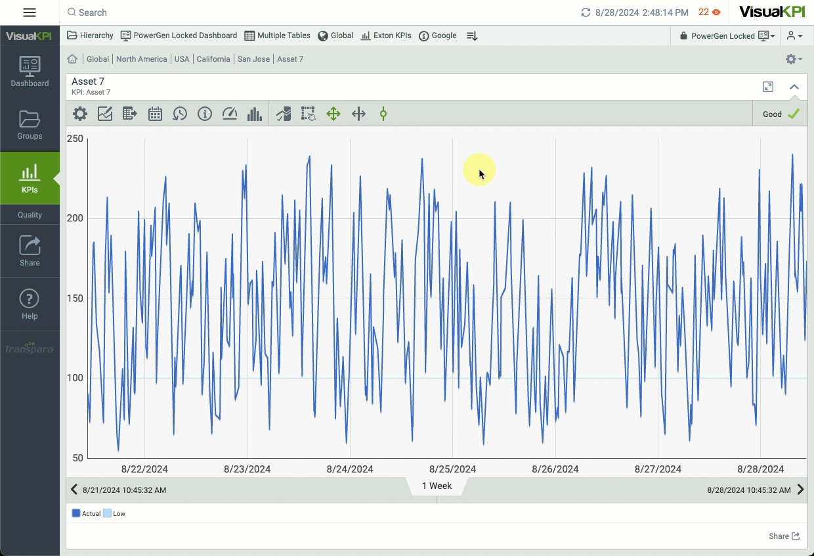Open the gauge view icon
Image resolution: width=814 pixels, height=556 pixels.
pos(230,114)
